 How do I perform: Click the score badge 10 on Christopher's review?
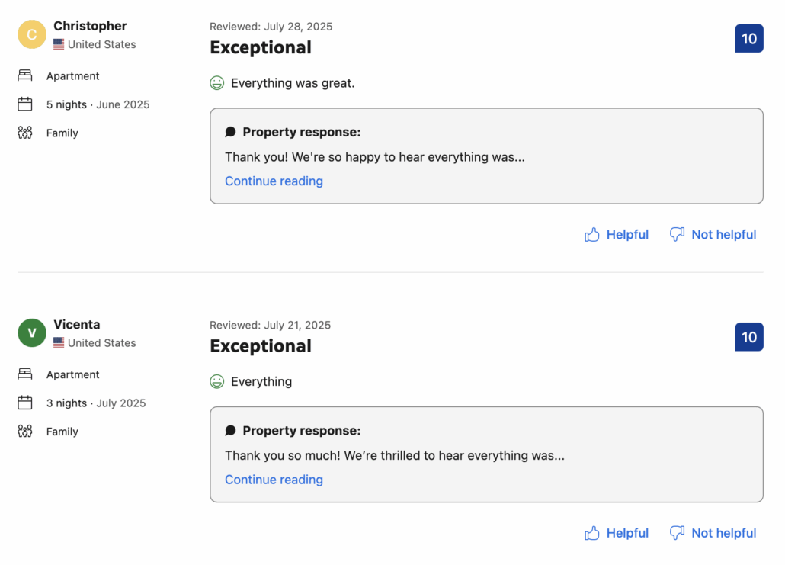point(749,39)
